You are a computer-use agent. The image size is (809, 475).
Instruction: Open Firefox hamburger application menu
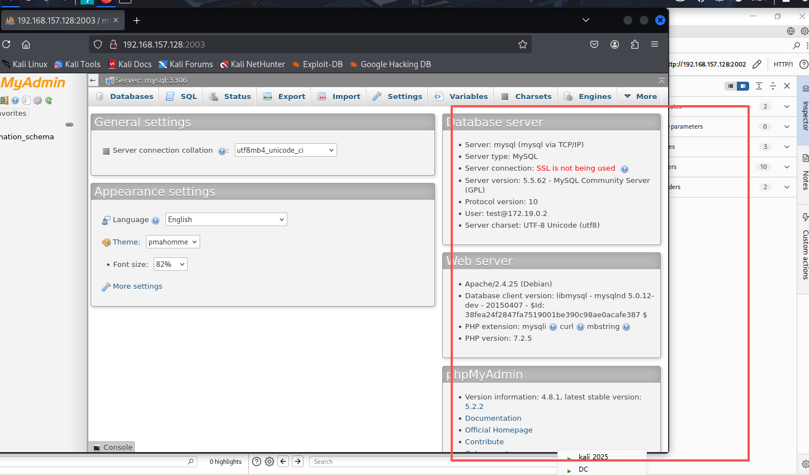(x=655, y=44)
